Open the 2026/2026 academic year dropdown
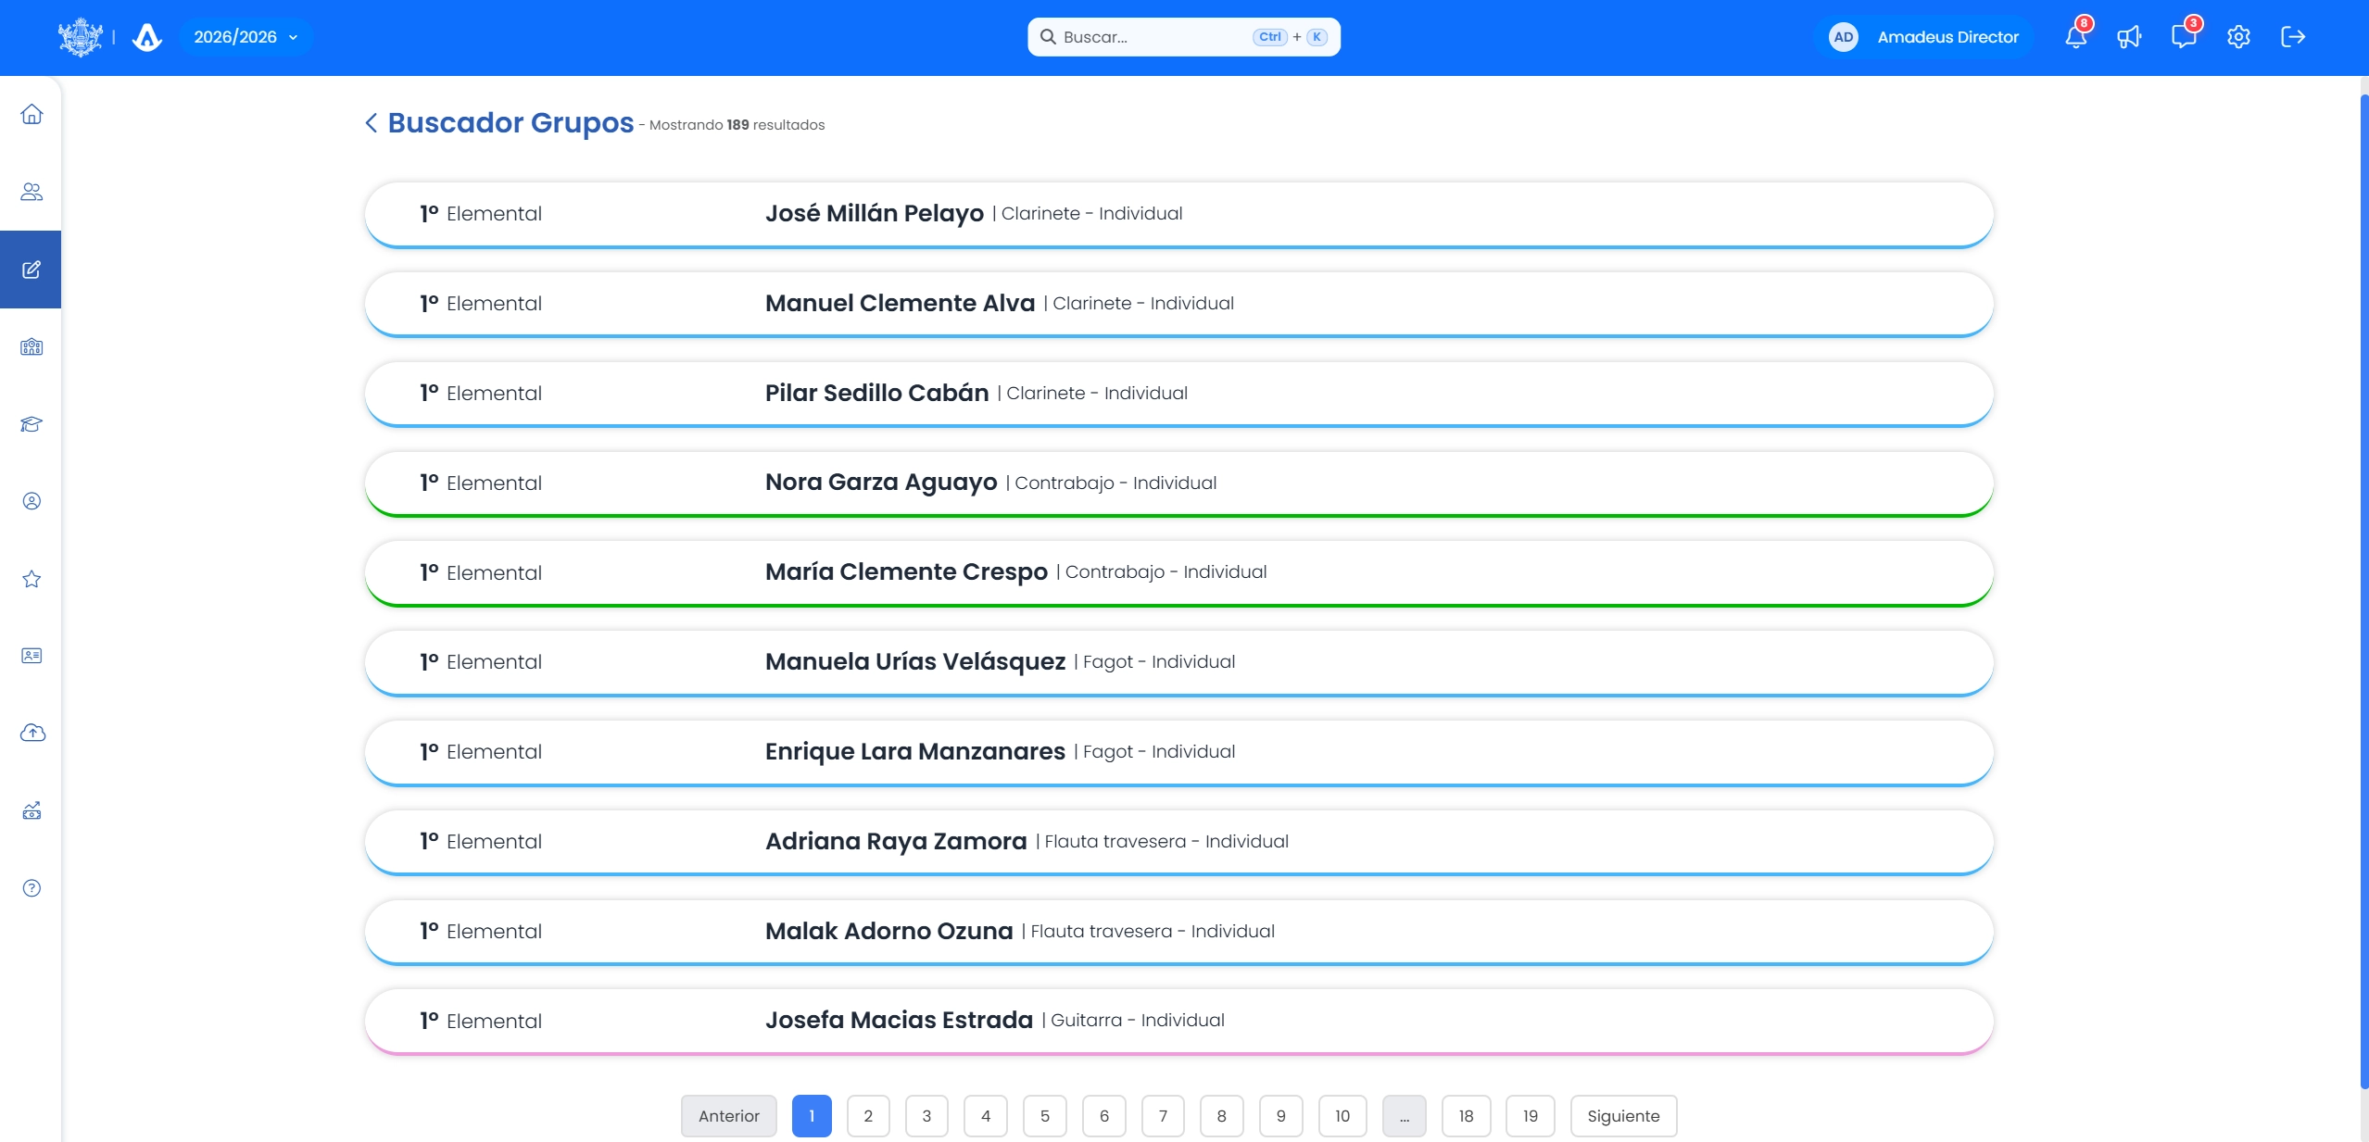 [245, 36]
